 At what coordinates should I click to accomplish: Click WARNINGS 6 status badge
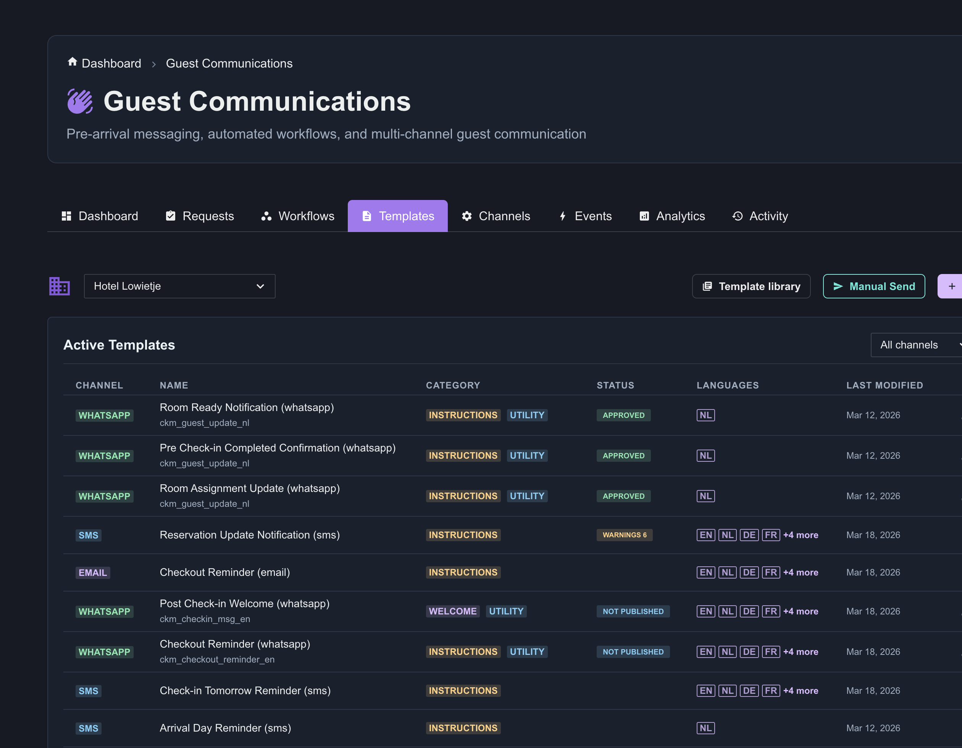click(x=625, y=535)
